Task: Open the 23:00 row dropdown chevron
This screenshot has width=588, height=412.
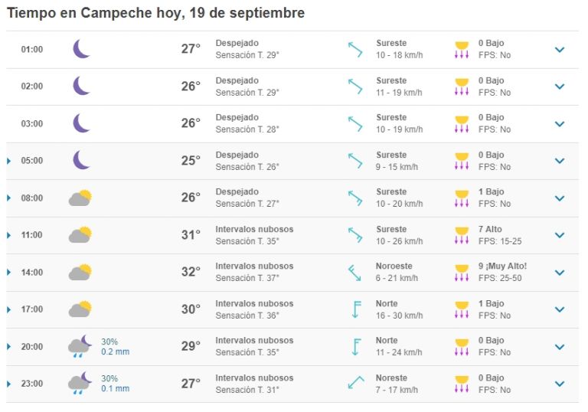Action: tap(560, 384)
